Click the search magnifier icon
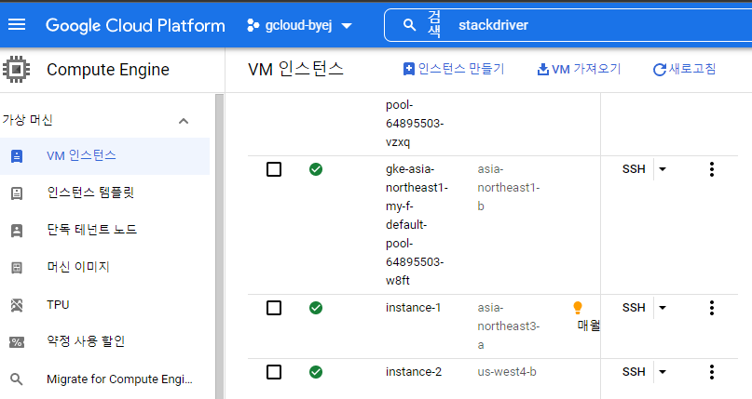 (x=409, y=25)
